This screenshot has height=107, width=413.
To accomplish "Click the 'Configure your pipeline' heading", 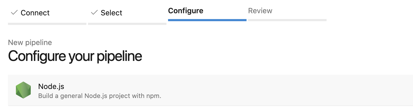I will point(75,56).
